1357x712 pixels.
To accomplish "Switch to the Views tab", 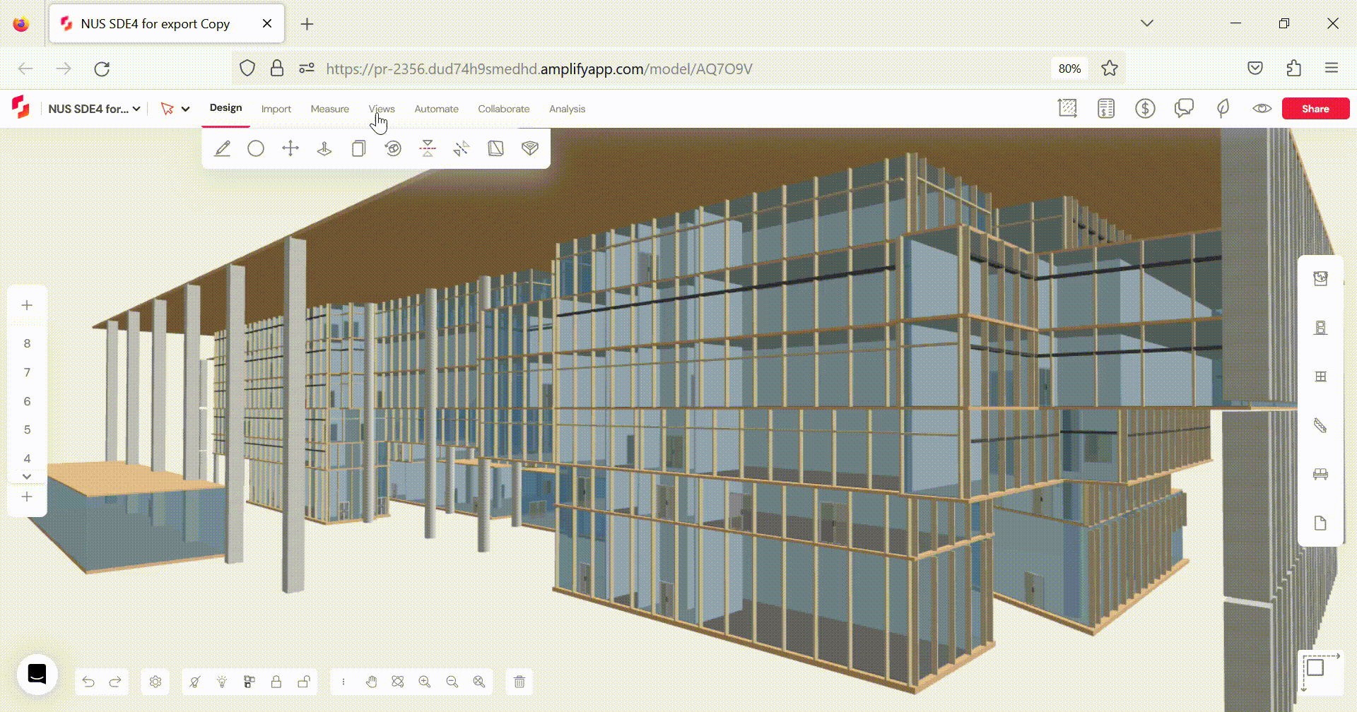I will [x=382, y=109].
